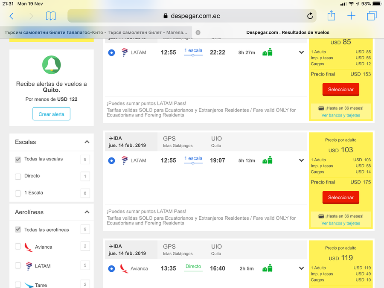Select the LATAM 12:55 to 22:22 flight radio

pyautogui.click(x=111, y=52)
